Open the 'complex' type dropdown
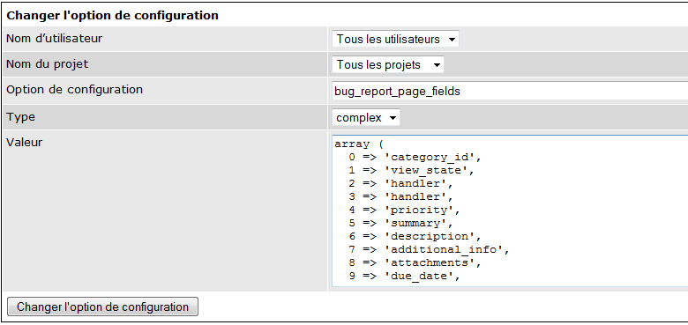This screenshot has height=325, width=688. coord(366,117)
